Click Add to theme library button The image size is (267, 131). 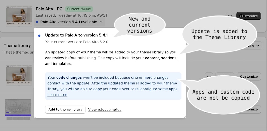65,110
